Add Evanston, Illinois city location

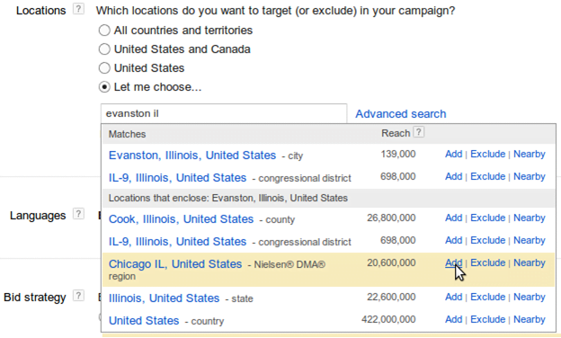coord(454,154)
